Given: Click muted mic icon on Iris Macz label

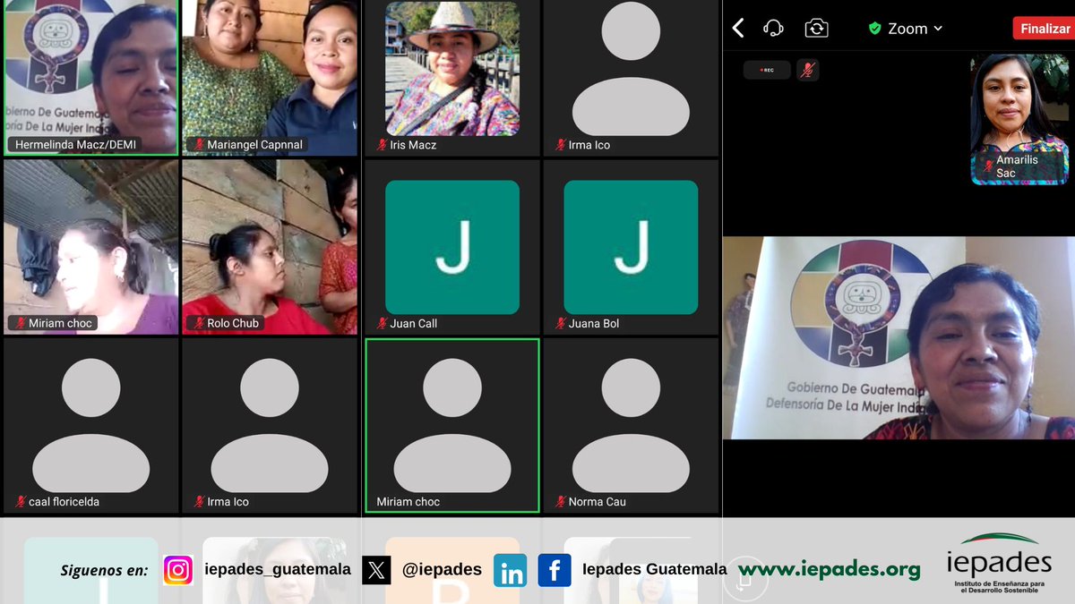Looking at the screenshot, I should 382,144.
